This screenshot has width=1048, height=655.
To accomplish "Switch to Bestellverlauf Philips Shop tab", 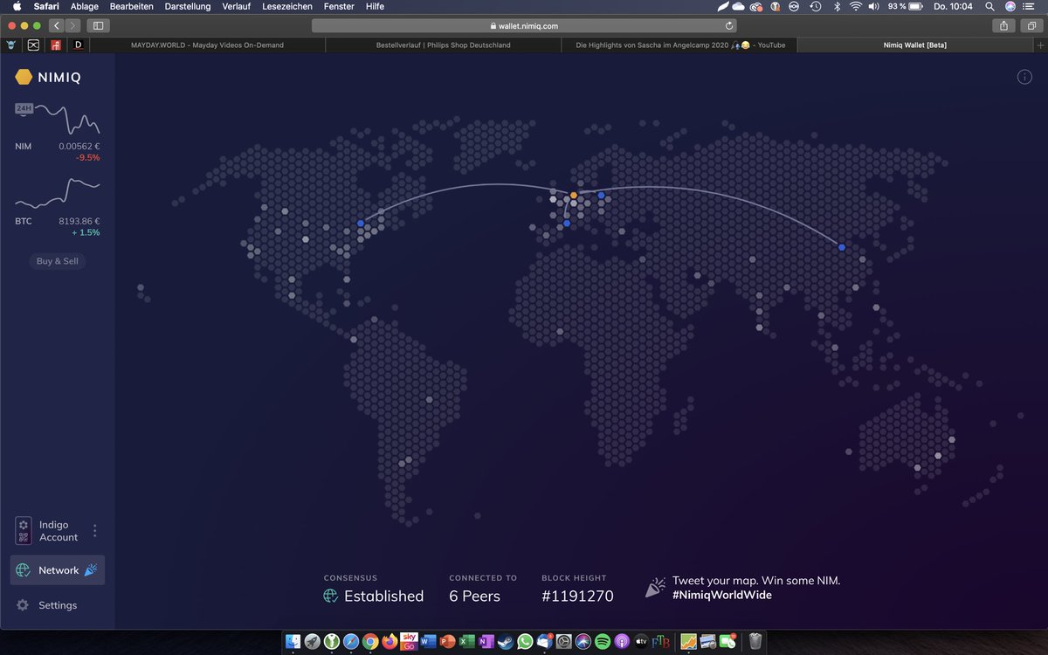I will click(x=443, y=45).
